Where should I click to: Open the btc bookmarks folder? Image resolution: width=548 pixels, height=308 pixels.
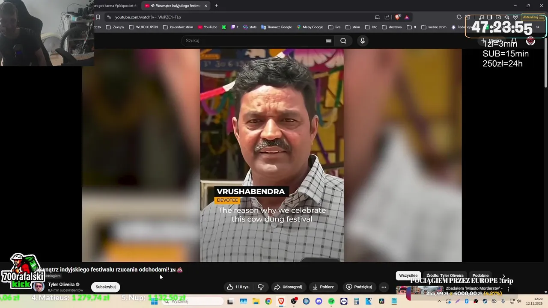tap(371, 27)
